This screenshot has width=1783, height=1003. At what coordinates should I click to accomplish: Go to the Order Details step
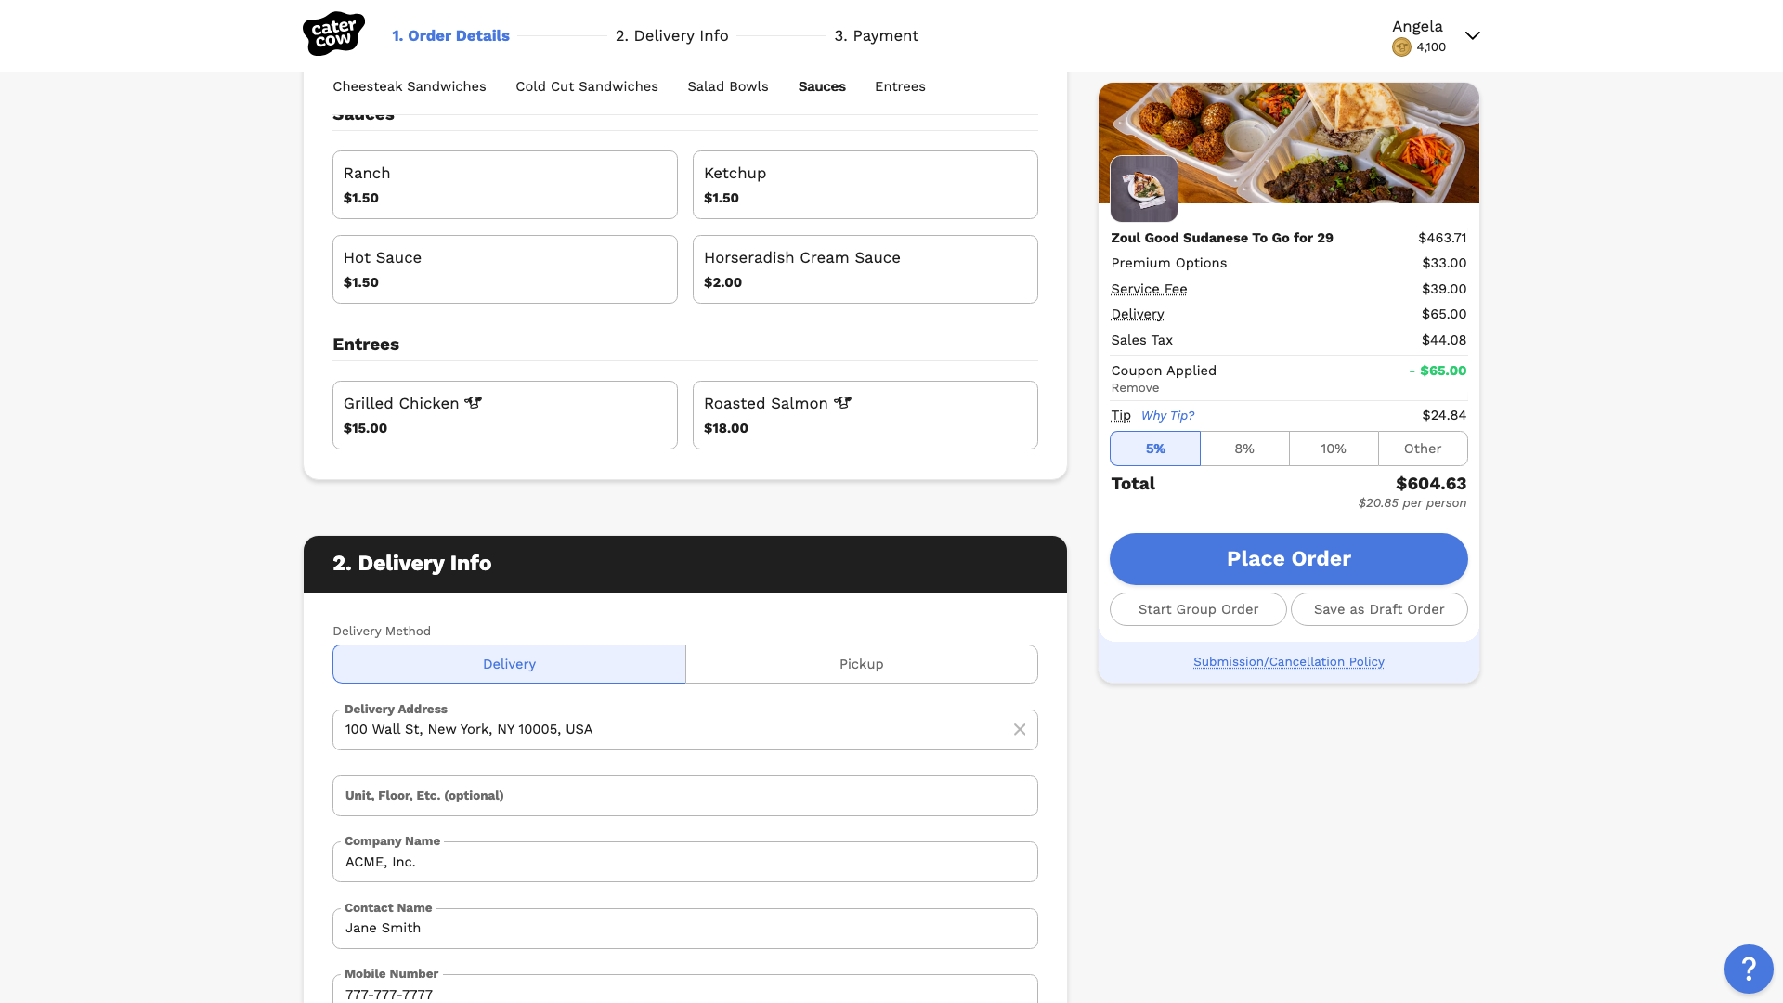[x=450, y=36]
